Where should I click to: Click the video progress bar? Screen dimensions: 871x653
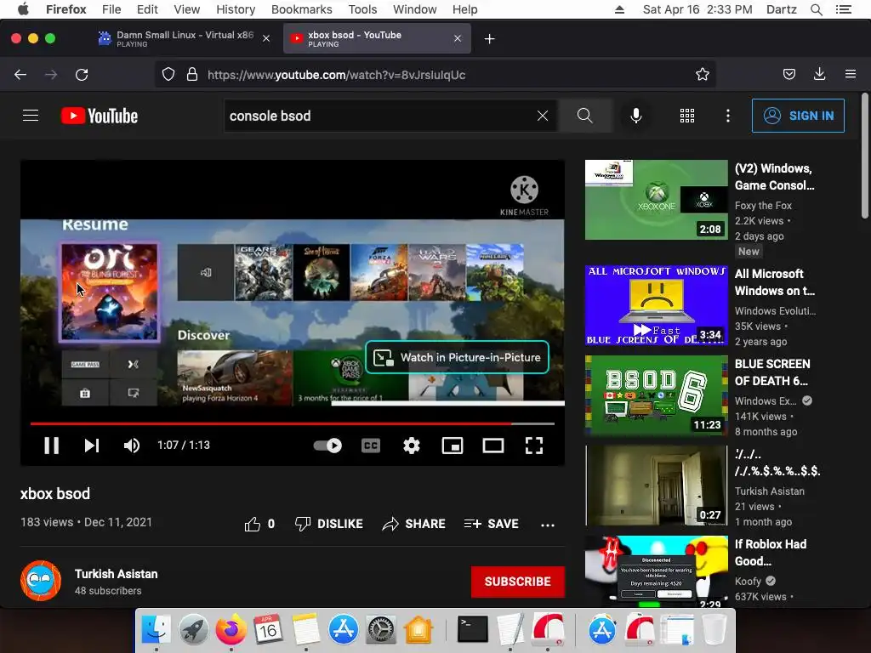pos(293,423)
